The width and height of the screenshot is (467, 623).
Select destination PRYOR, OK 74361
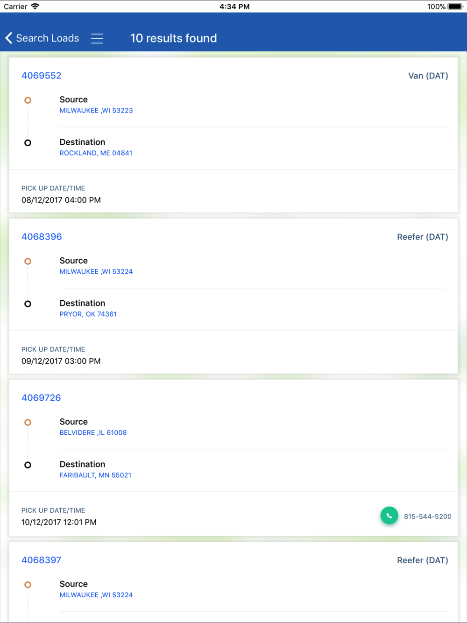pos(88,314)
